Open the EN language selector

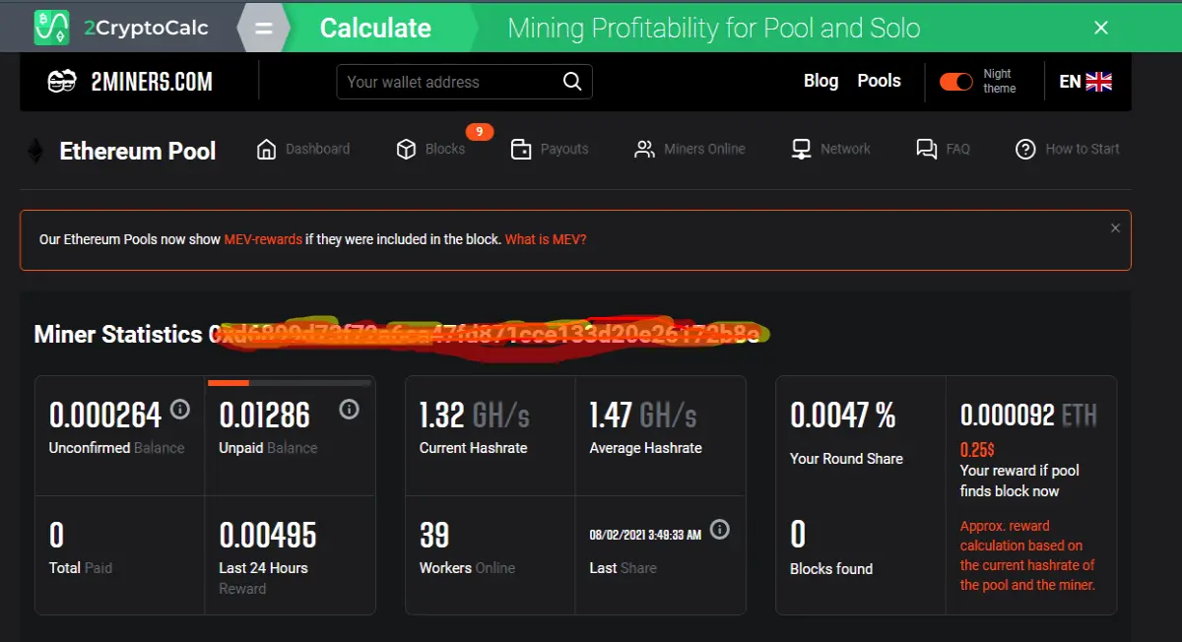1085,82
